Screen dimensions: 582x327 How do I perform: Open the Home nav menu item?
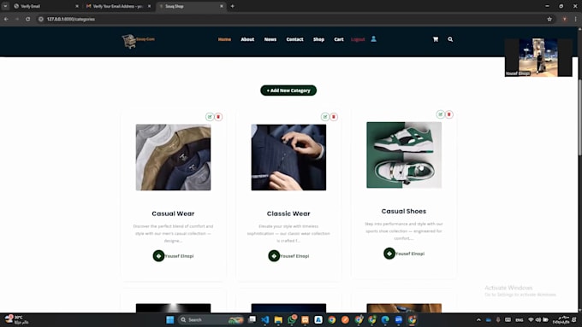pyautogui.click(x=224, y=39)
